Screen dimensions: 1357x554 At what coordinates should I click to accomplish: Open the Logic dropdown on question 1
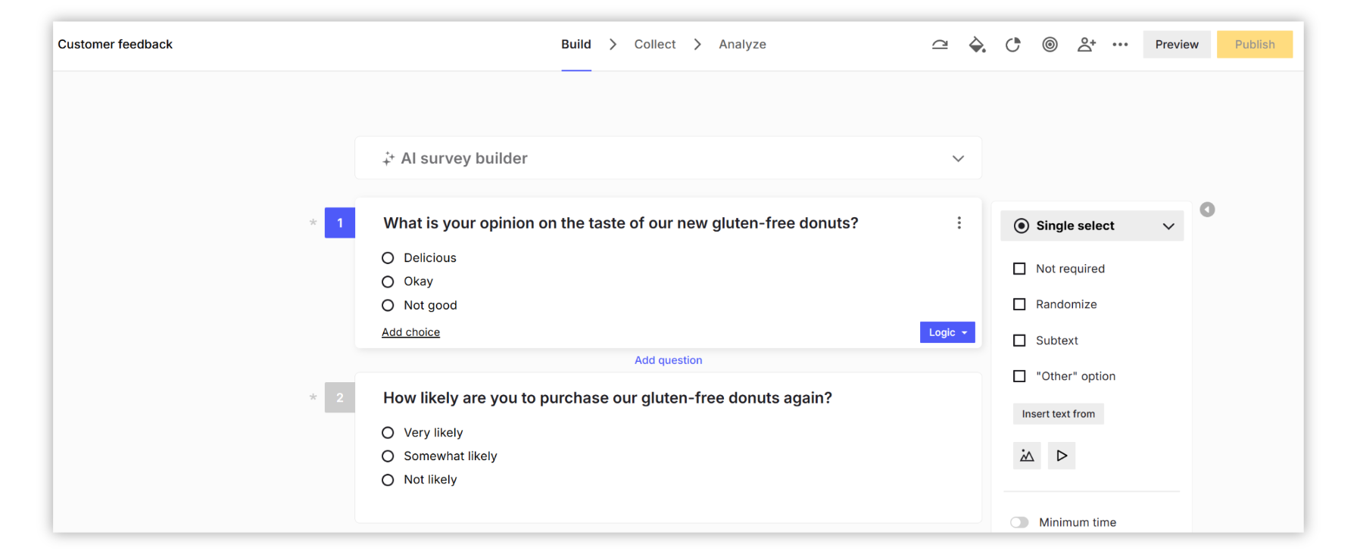coord(947,332)
